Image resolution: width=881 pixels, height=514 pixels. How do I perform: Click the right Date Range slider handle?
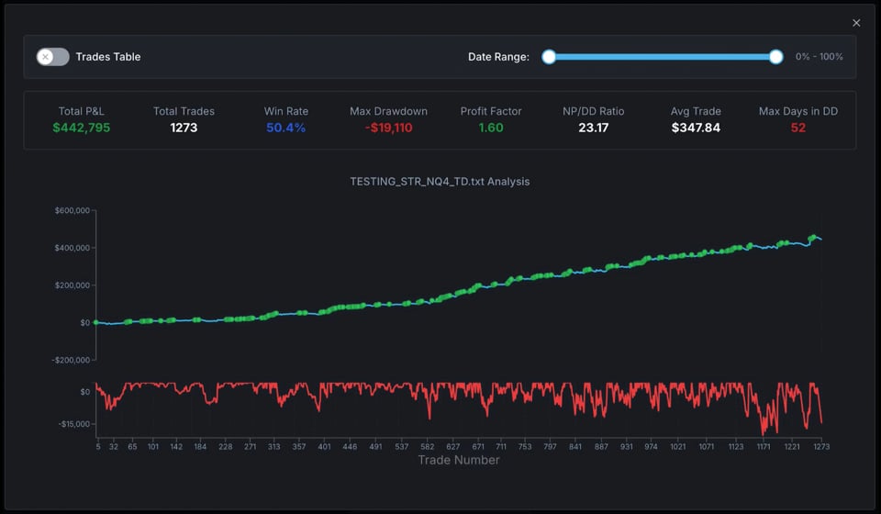pyautogui.click(x=775, y=57)
